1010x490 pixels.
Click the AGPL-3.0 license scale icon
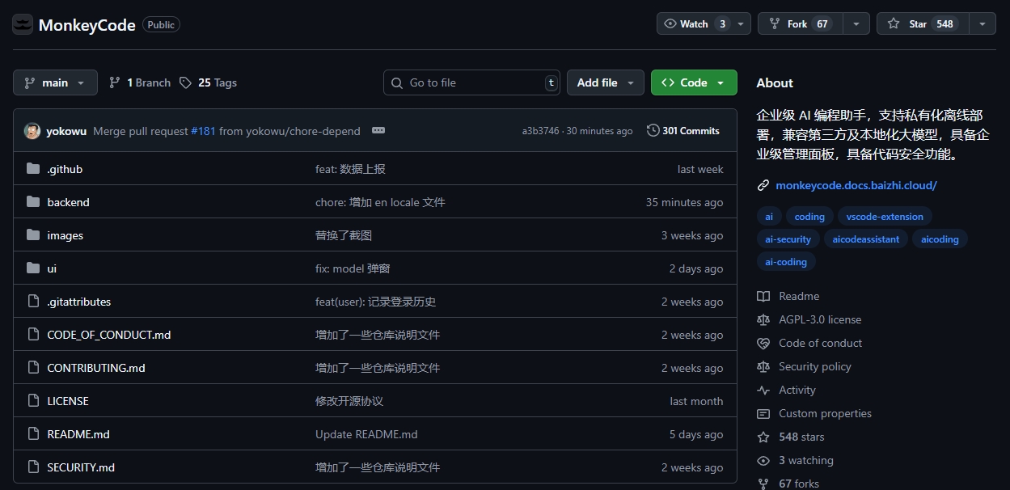pos(763,320)
